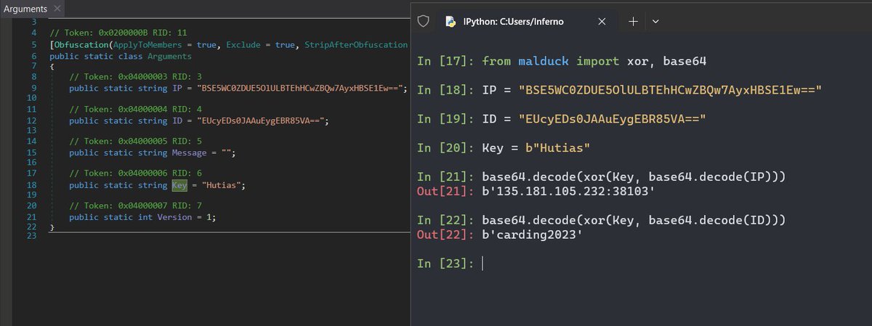Click the Message field declaration
The height and width of the screenshot is (326, 872).
pyautogui.click(x=153, y=153)
